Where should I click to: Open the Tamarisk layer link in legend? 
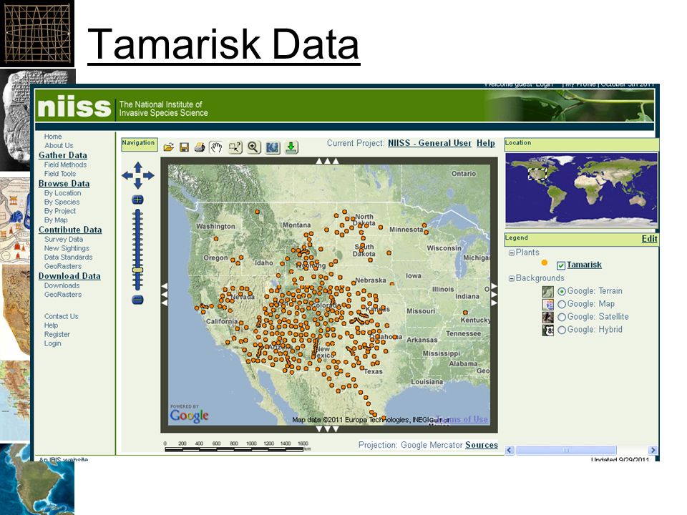[584, 265]
